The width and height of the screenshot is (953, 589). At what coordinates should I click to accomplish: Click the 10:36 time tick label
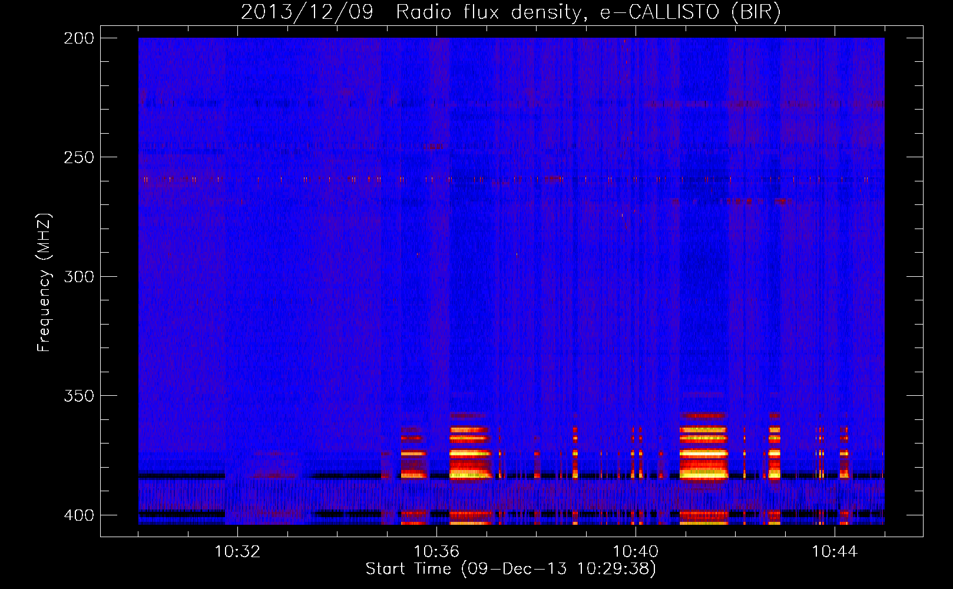pyautogui.click(x=436, y=552)
